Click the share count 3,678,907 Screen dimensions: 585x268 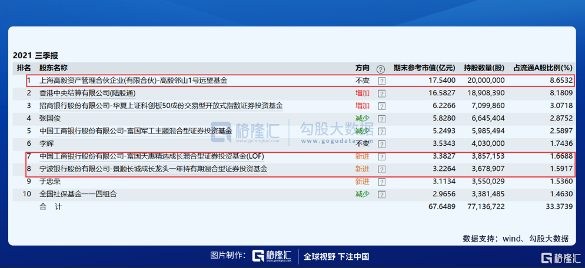(488, 169)
